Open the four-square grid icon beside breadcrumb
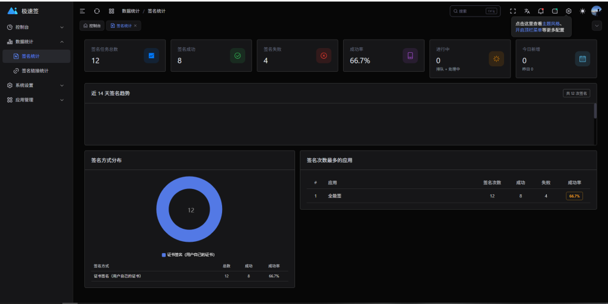 [111, 11]
